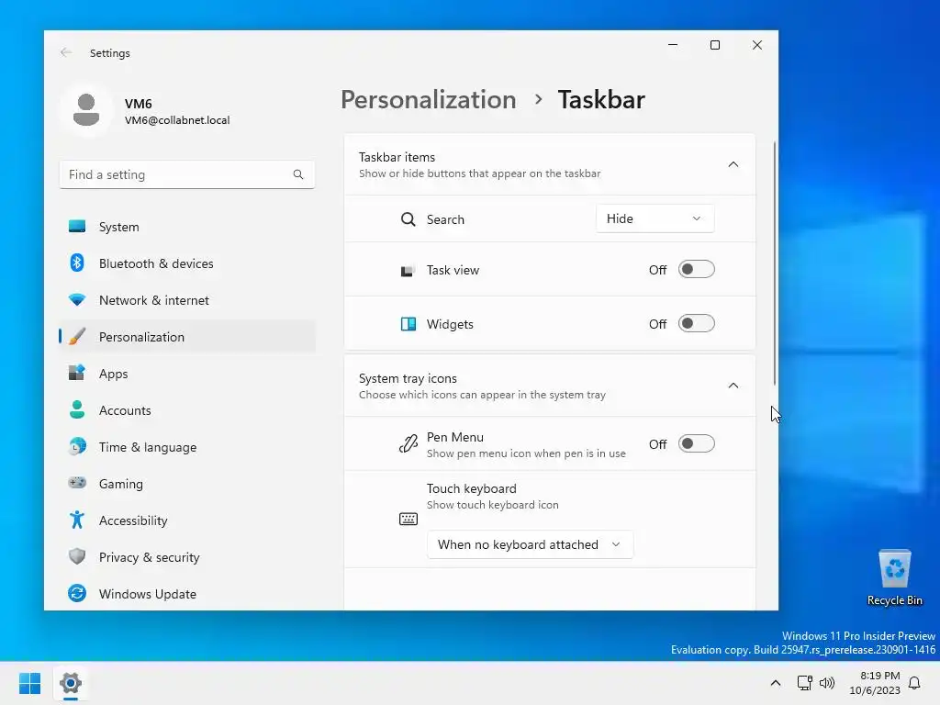Click the Privacy & security shield icon
Image resolution: width=940 pixels, height=705 pixels.
coord(77,556)
